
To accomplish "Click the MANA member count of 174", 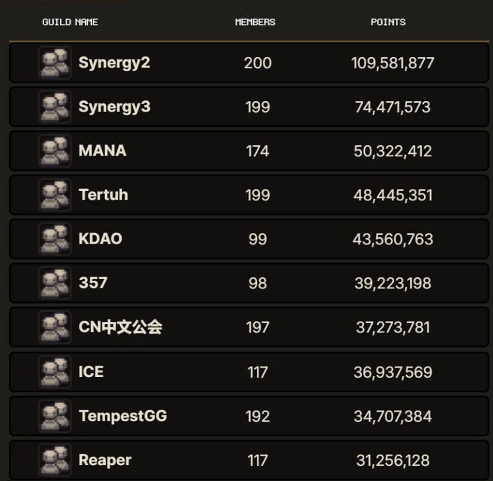I will pyautogui.click(x=255, y=150).
